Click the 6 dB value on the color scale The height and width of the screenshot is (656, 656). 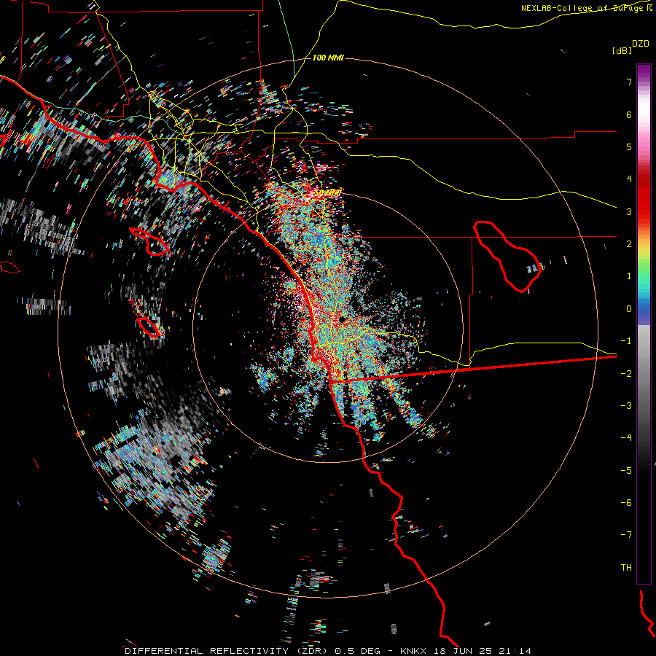[x=629, y=114]
